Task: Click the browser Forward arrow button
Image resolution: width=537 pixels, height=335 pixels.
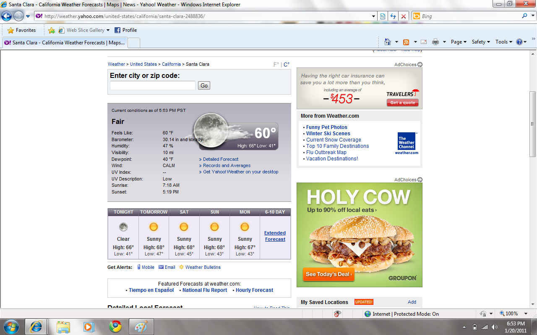Action: point(18,16)
